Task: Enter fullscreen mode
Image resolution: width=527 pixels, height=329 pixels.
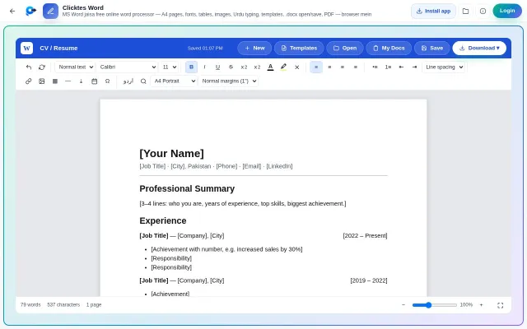Action: click(x=500, y=305)
